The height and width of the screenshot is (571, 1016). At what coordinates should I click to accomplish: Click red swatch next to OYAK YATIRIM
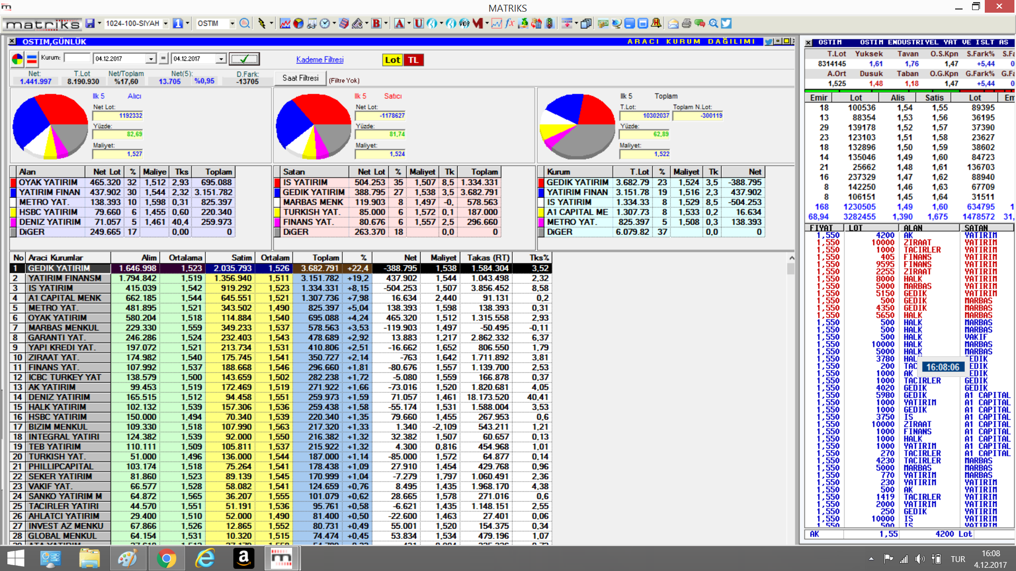click(x=13, y=182)
